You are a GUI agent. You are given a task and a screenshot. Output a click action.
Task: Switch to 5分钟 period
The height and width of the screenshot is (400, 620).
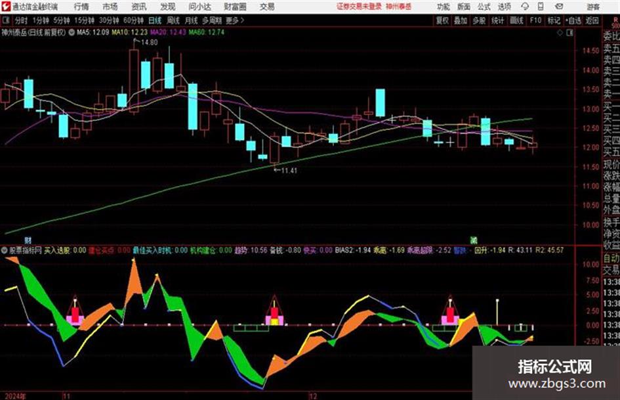pos(62,20)
